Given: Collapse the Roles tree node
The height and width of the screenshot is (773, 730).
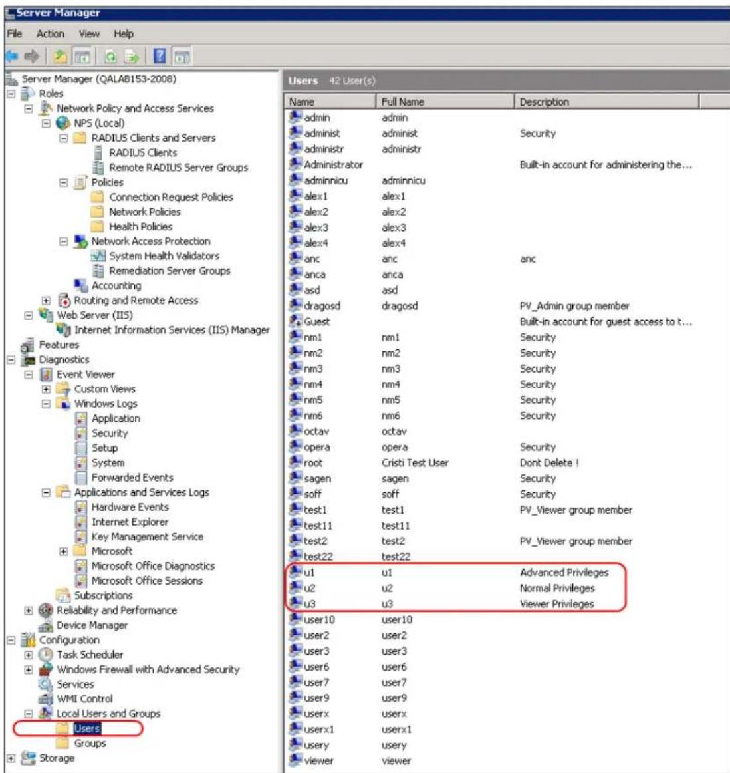Looking at the screenshot, I should [x=11, y=94].
